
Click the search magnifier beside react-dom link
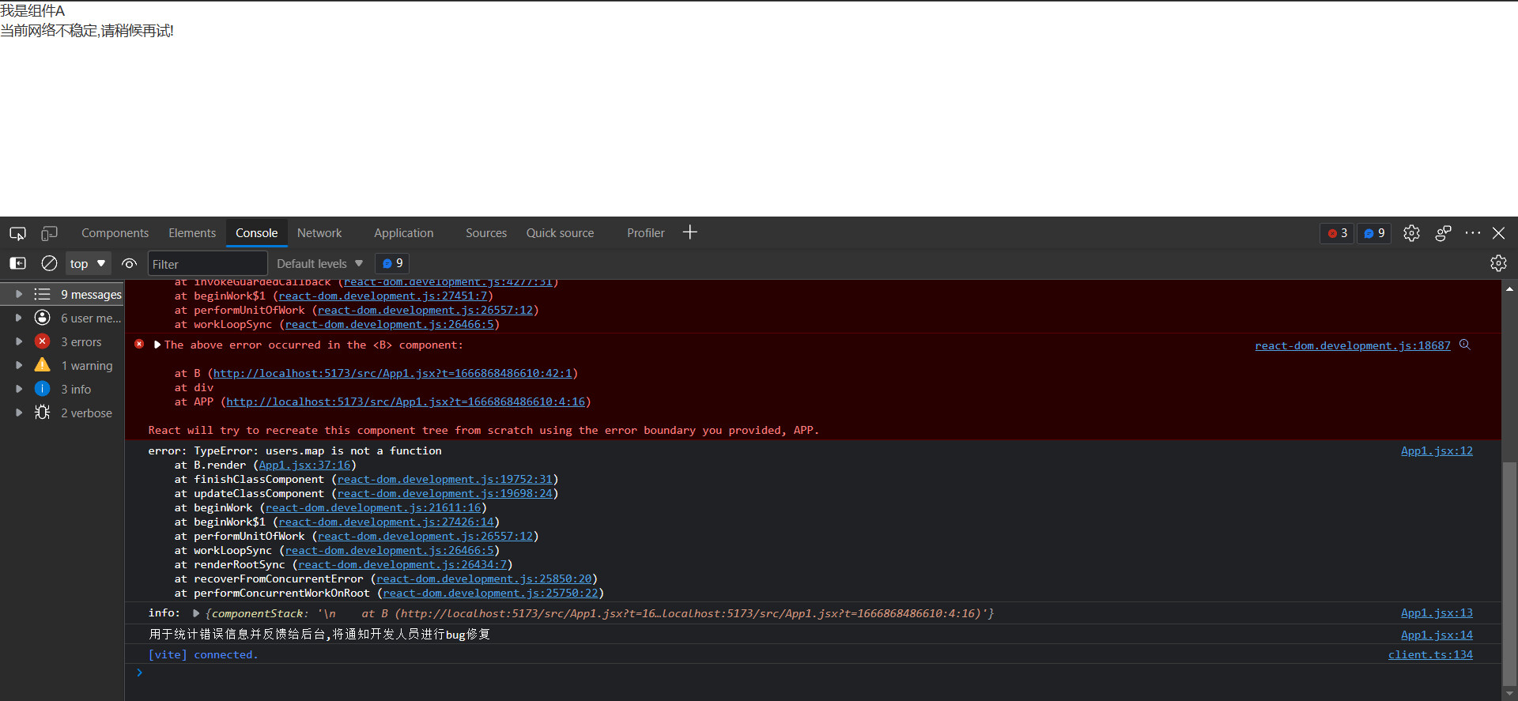tap(1465, 345)
